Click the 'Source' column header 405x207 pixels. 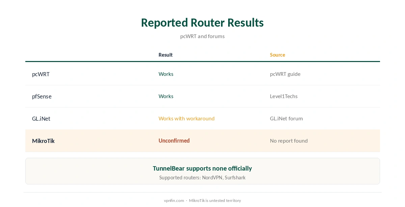point(277,55)
